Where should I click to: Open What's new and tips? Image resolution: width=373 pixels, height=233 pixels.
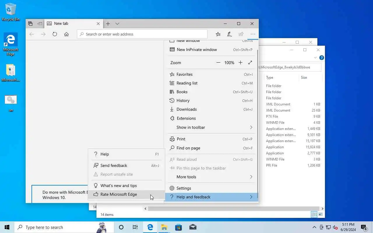pos(126,186)
